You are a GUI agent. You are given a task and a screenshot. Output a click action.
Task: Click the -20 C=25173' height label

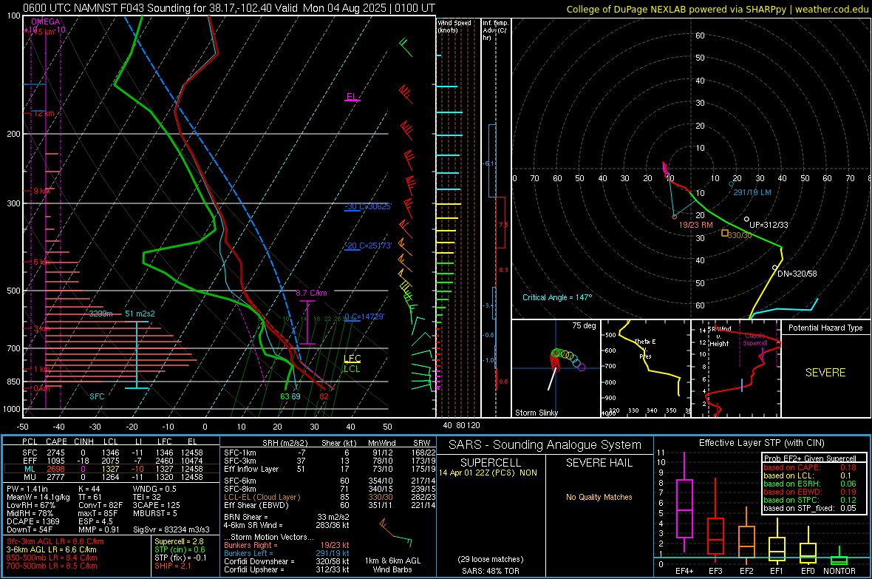coord(368,246)
